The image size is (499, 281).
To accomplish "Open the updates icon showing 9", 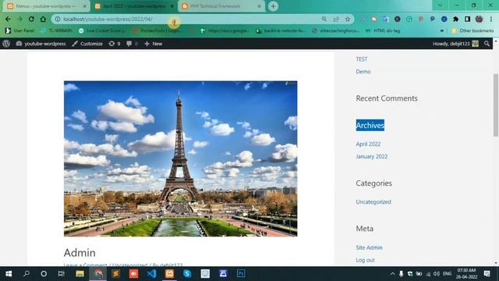I will [x=115, y=44].
